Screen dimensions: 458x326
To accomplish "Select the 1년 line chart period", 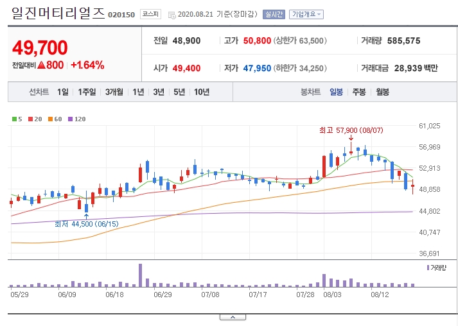I will (x=139, y=92).
